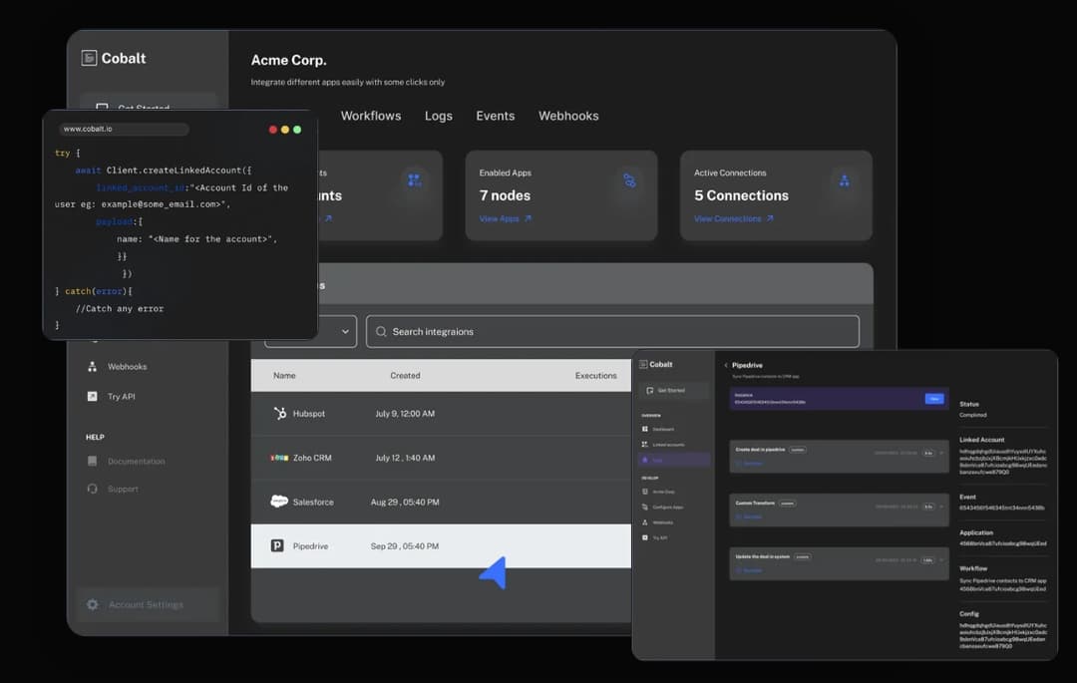The height and width of the screenshot is (683, 1077).
Task: Open Documentation under HELP
Action: click(136, 462)
